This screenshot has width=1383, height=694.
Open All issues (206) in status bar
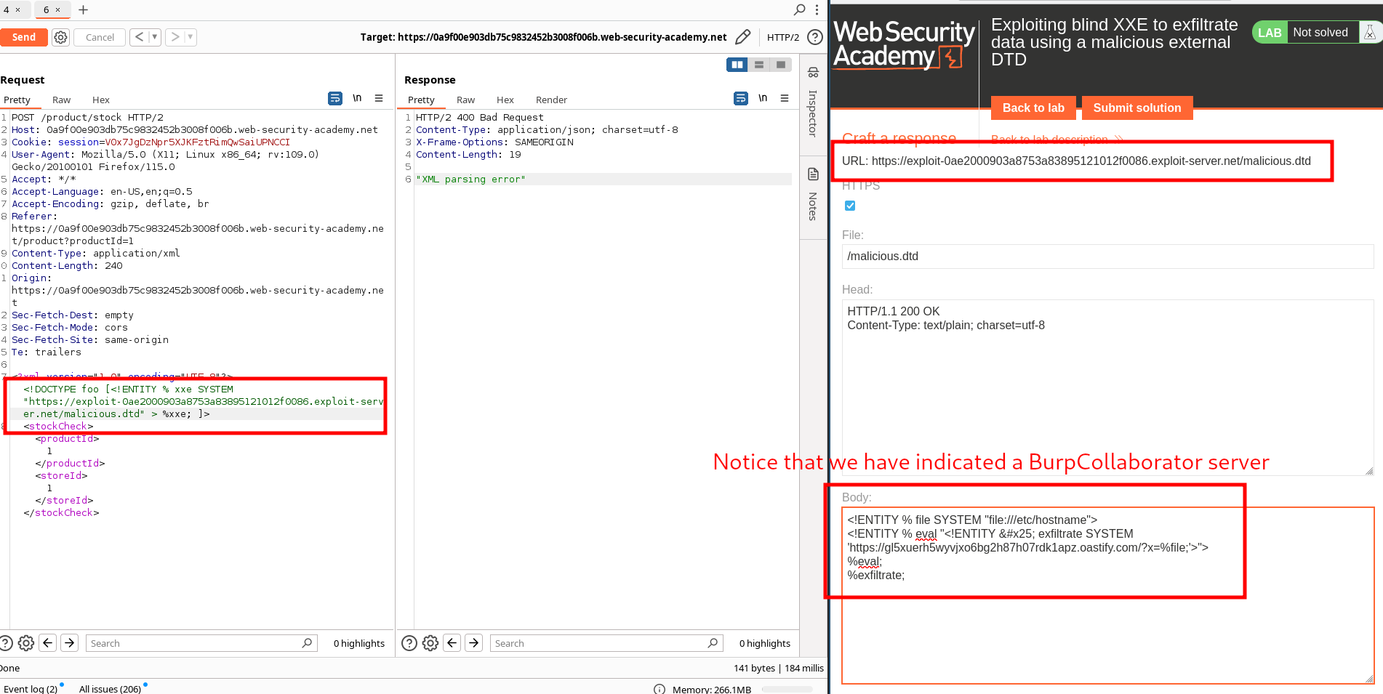(110, 689)
